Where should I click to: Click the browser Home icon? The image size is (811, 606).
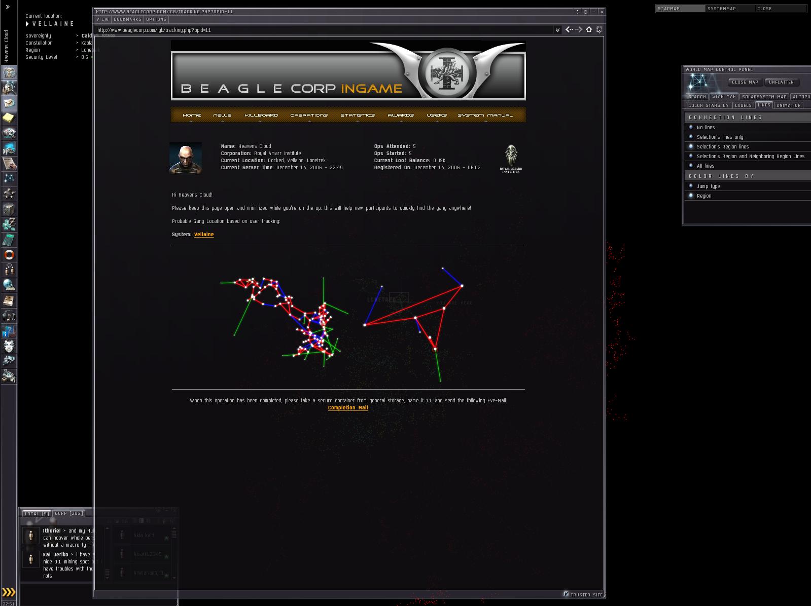(x=589, y=30)
